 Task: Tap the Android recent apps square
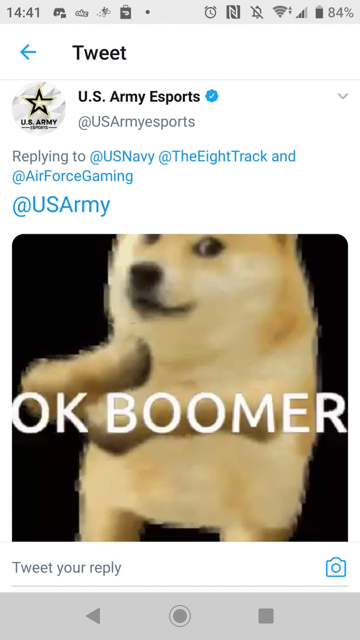pos(266,616)
